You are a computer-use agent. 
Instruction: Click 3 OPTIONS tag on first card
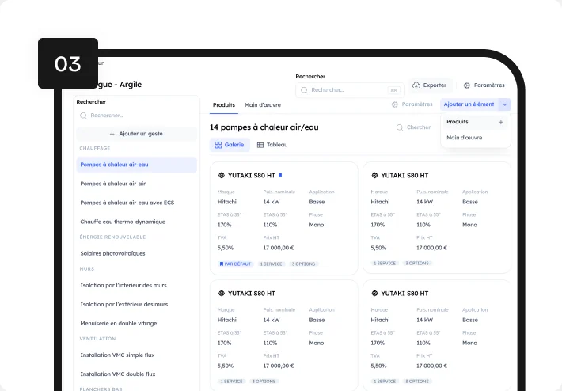point(303,264)
